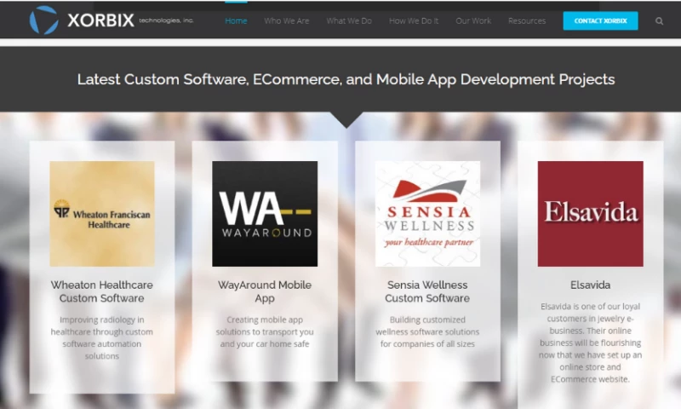Open the Elsavida project title link

pos(590,285)
